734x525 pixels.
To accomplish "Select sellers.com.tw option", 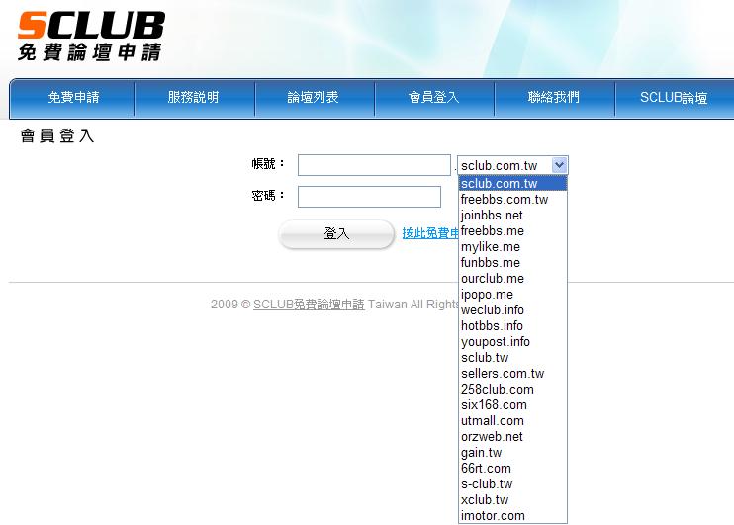I will click(x=512, y=374).
